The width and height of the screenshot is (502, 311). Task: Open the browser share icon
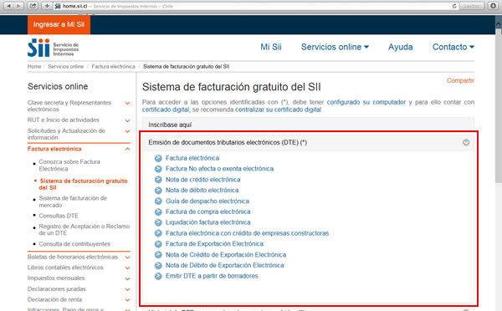click(33, 6)
